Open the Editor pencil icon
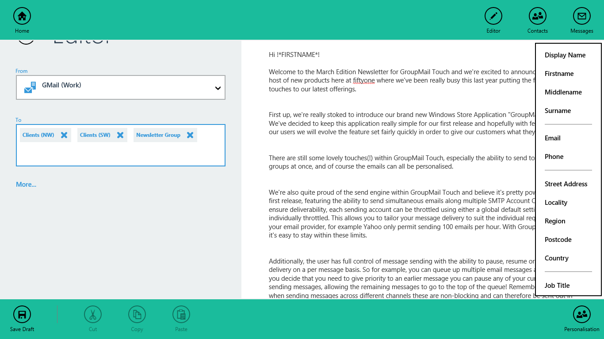The image size is (604, 339). [493, 16]
